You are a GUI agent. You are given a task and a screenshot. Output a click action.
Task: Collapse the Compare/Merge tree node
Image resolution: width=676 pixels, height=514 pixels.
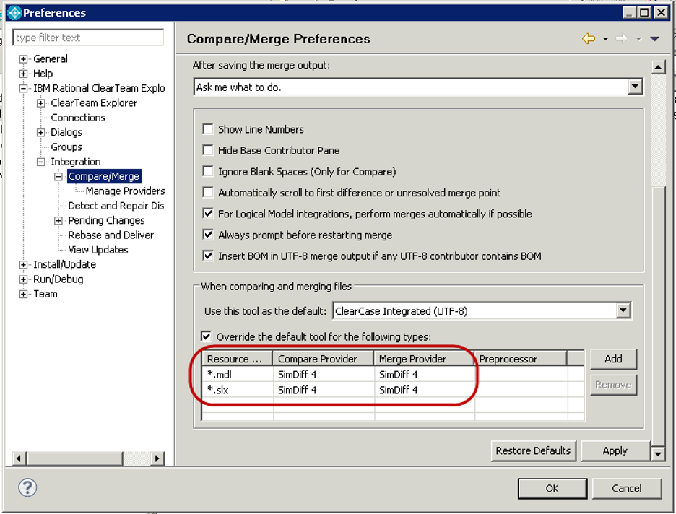pyautogui.click(x=58, y=176)
